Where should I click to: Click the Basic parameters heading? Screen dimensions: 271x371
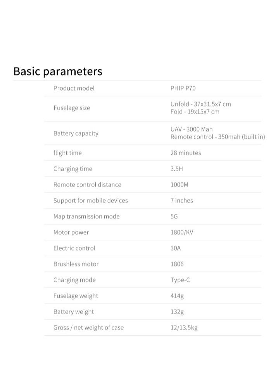click(x=58, y=72)
